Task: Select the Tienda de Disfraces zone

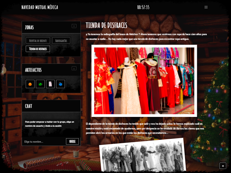Action: pos(38,49)
